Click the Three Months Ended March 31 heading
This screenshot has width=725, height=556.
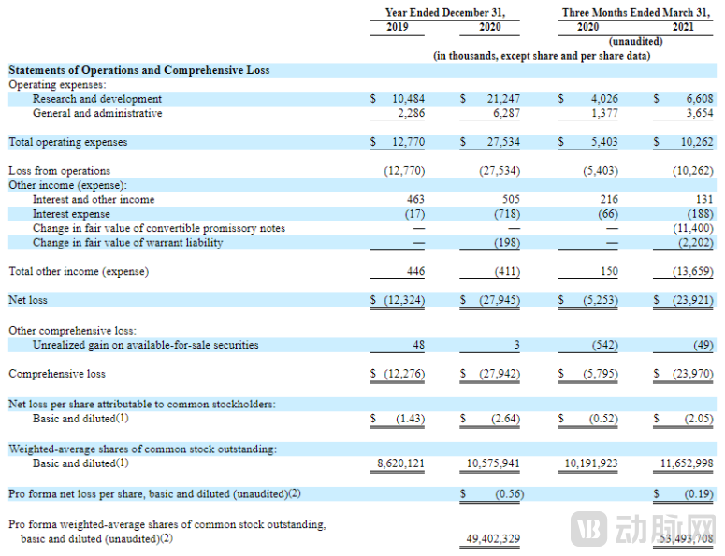coord(629,13)
